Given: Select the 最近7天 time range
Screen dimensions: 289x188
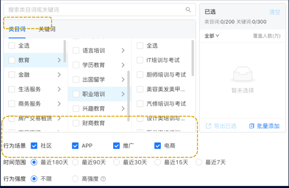Looking at the screenshot, I should coord(199,162).
